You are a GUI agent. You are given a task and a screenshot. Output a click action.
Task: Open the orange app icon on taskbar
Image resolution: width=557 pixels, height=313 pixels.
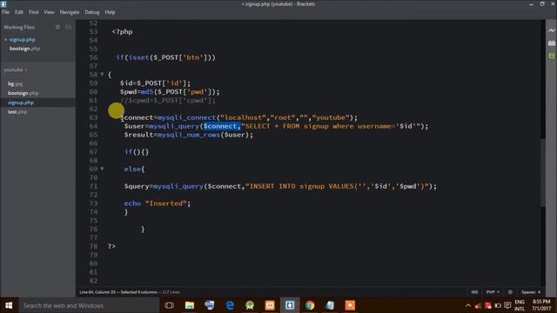coord(350,305)
